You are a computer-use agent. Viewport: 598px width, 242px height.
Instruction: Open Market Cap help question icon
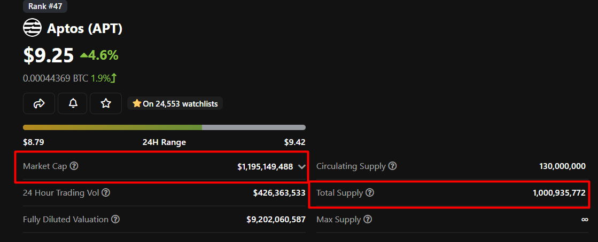74,166
